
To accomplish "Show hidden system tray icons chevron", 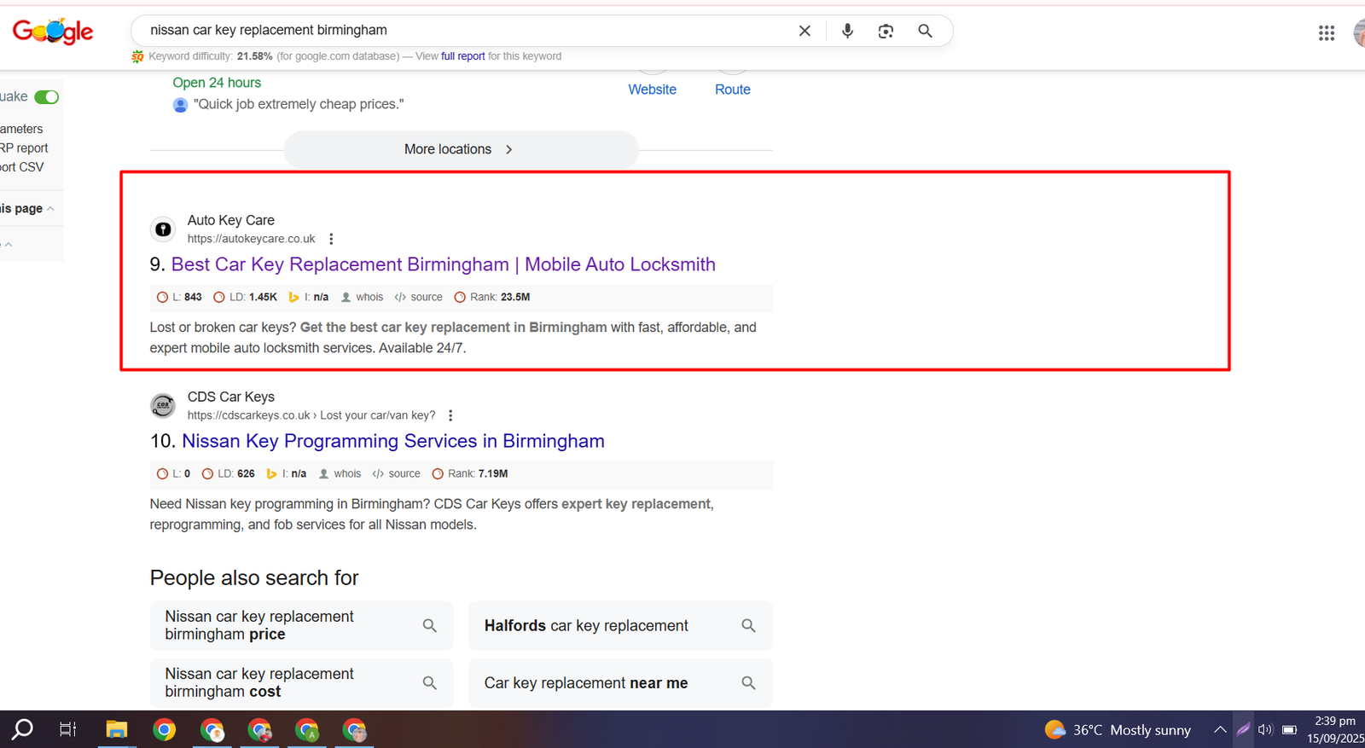I will tap(1220, 729).
